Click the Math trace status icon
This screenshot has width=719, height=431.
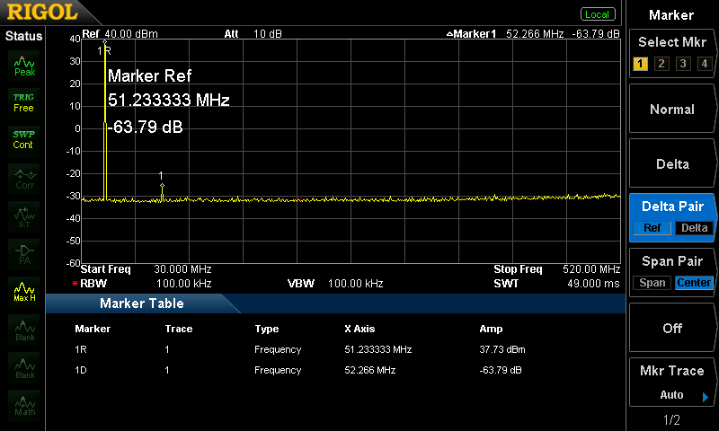click(24, 404)
